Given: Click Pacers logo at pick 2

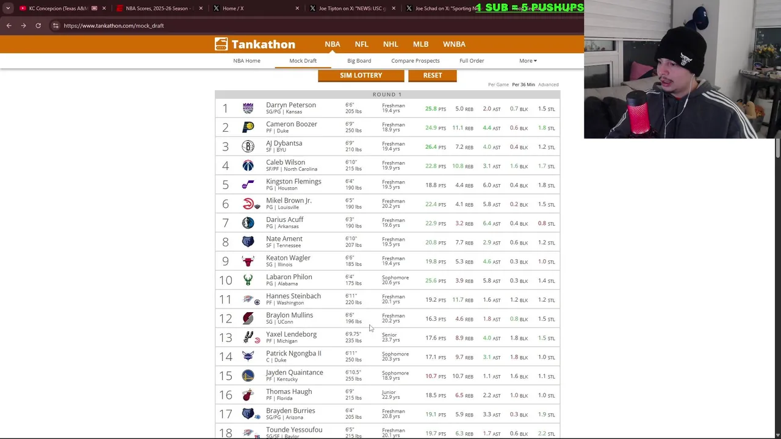Looking at the screenshot, I should tap(248, 127).
